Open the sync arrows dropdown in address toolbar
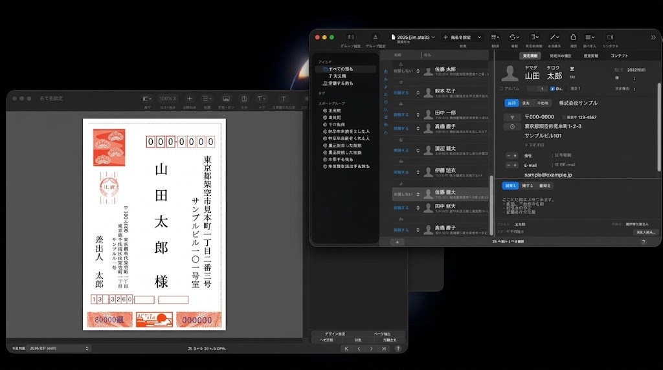 tap(514, 37)
